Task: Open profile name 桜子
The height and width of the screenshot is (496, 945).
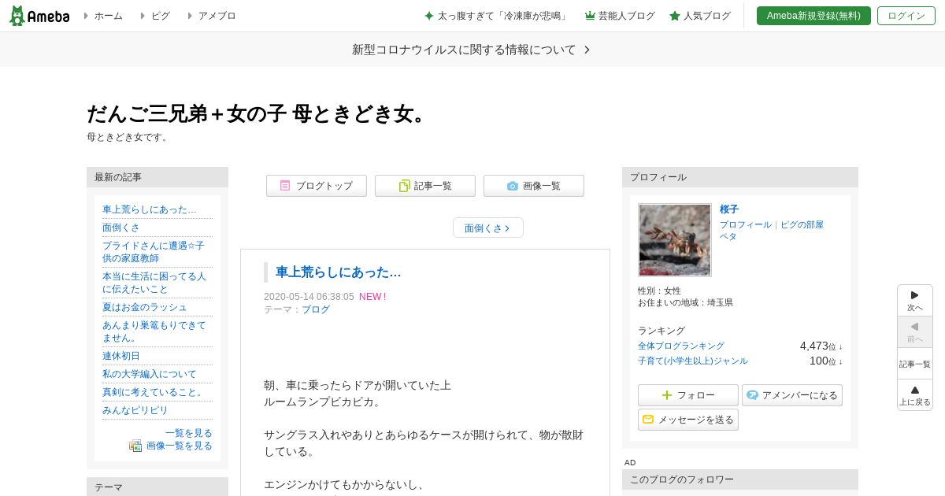Action: [729, 209]
